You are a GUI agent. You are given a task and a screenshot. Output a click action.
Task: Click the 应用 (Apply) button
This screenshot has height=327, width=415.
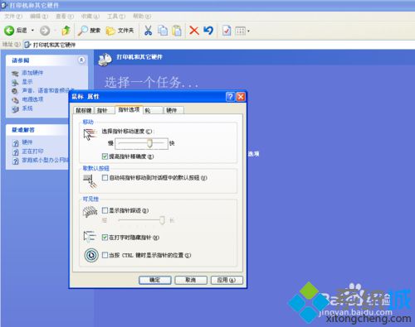[227, 280]
